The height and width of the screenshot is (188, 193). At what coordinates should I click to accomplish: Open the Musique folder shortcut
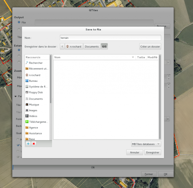tap(34, 105)
